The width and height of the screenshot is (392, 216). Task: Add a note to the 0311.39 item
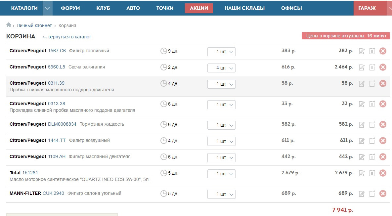click(x=372, y=83)
